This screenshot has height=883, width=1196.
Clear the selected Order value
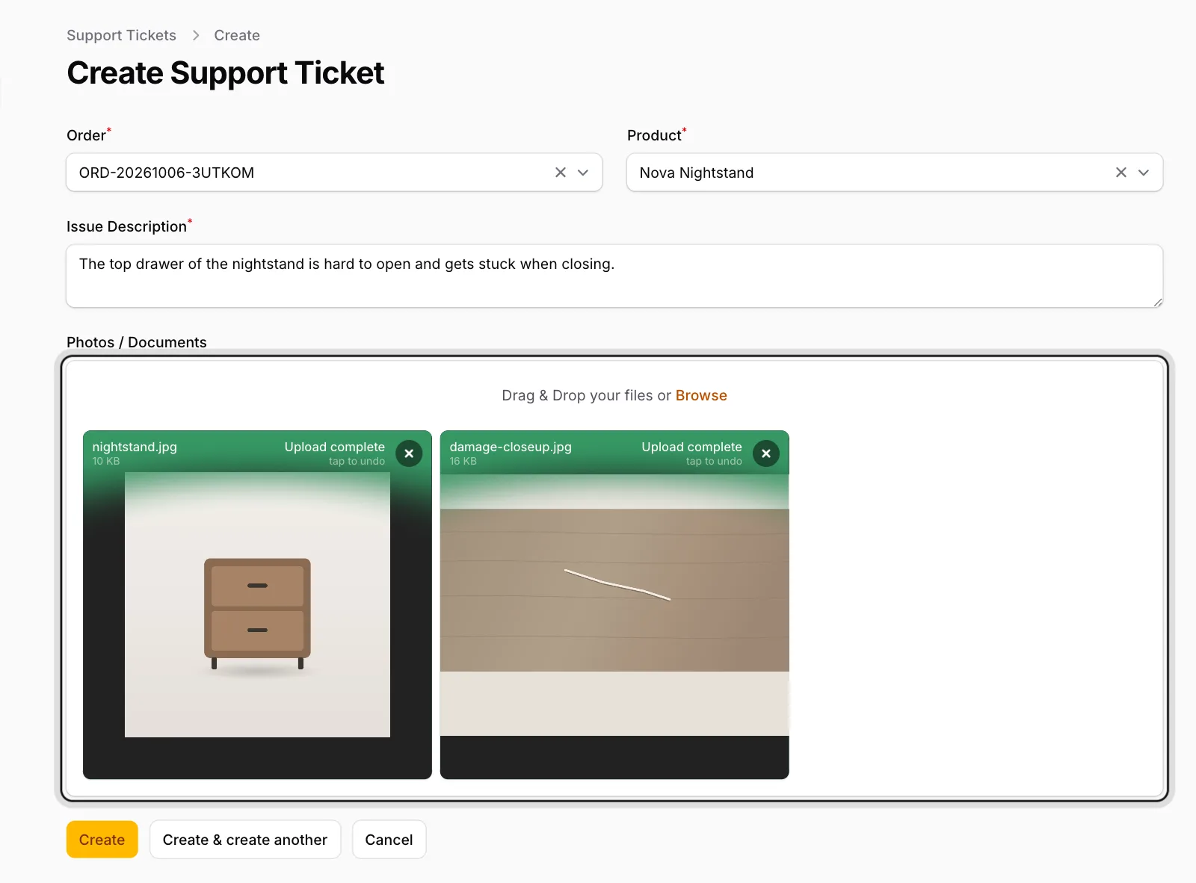tap(561, 173)
